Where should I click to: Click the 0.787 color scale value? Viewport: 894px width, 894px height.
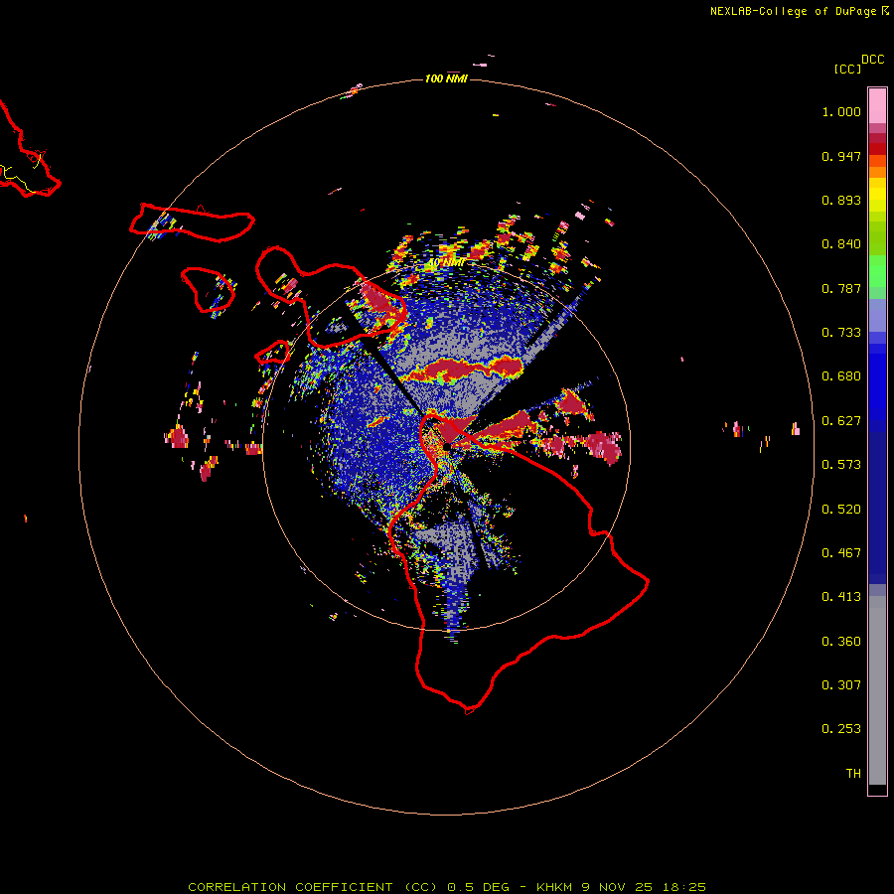841,288
